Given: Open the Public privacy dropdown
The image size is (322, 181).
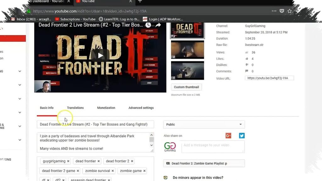Looking at the screenshot, I should pos(204,124).
